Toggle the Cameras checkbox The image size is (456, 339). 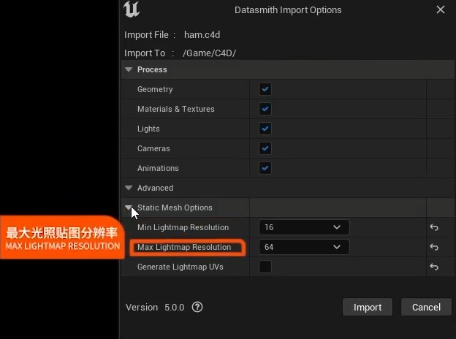click(265, 148)
